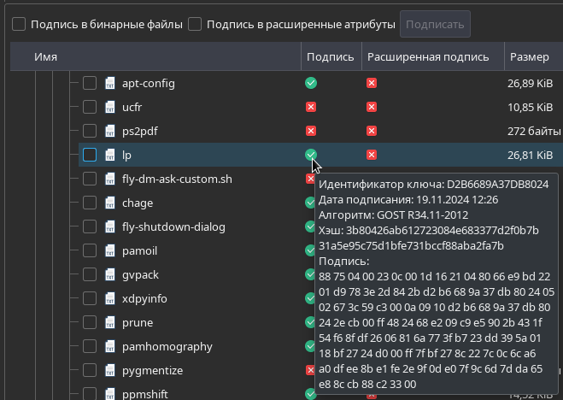
Task: Click the Расширенная подпись column header
Action: 427,57
